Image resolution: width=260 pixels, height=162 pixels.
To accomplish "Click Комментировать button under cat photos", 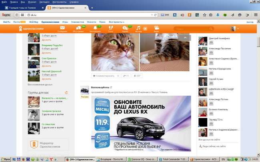I will [x=106, y=76].
